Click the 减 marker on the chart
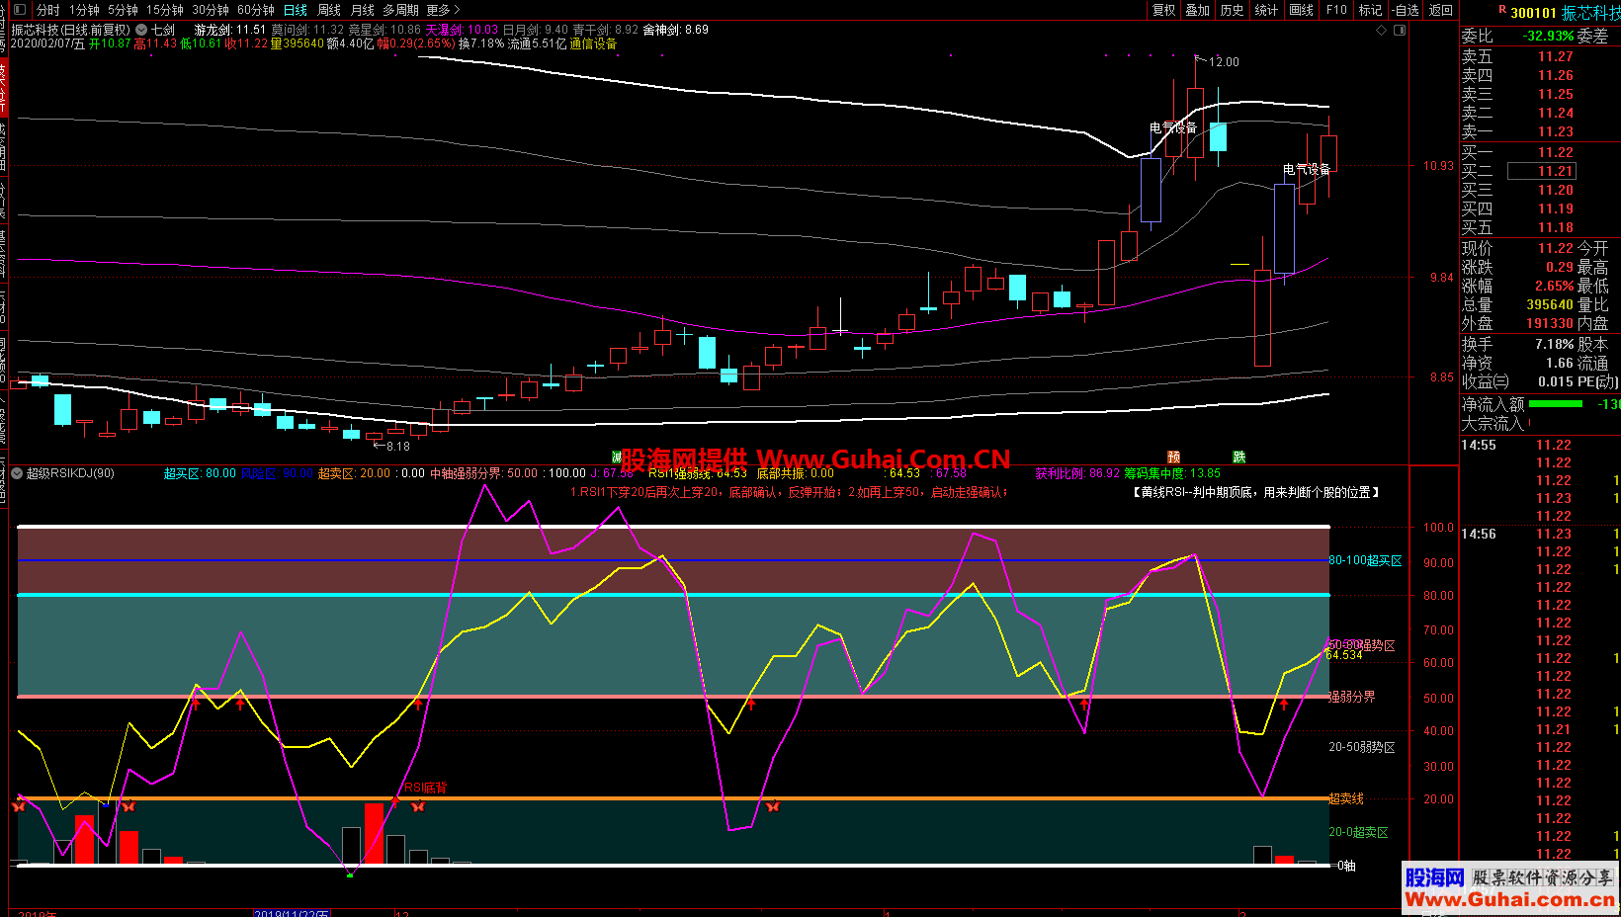The image size is (1621, 917). (617, 457)
